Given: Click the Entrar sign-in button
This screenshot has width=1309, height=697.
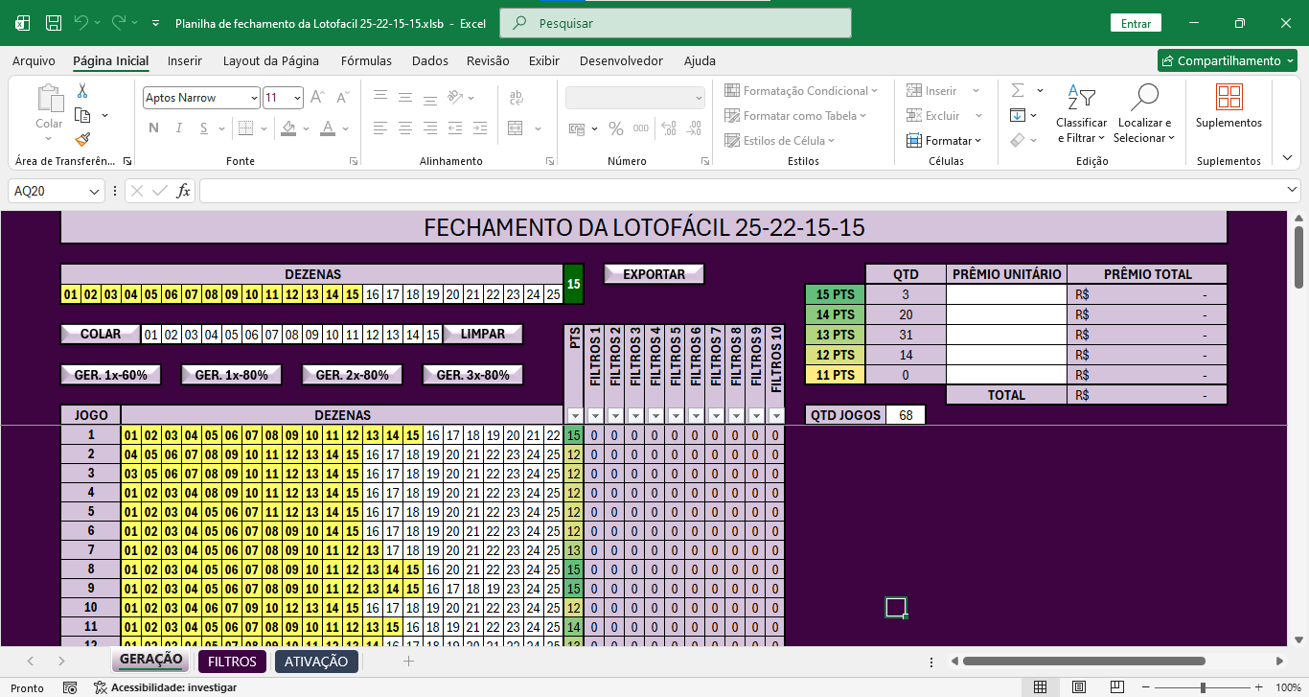Looking at the screenshot, I should [1136, 23].
